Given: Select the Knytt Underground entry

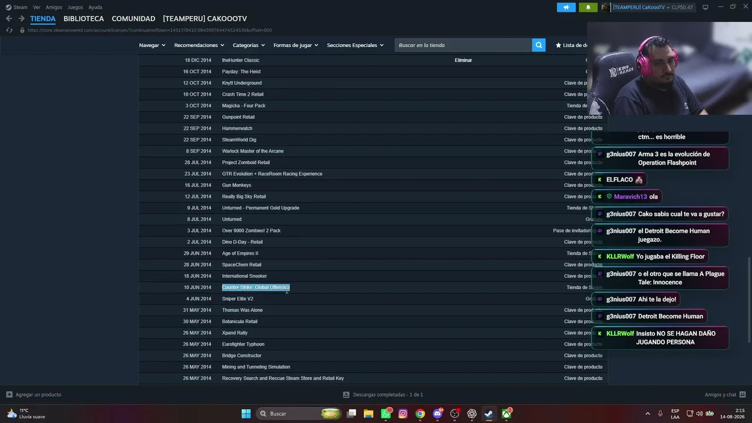Looking at the screenshot, I should click(241, 83).
